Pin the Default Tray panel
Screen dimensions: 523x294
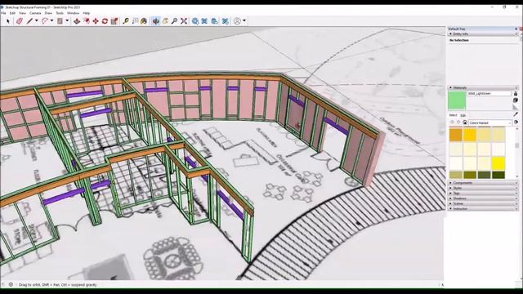(516, 29)
